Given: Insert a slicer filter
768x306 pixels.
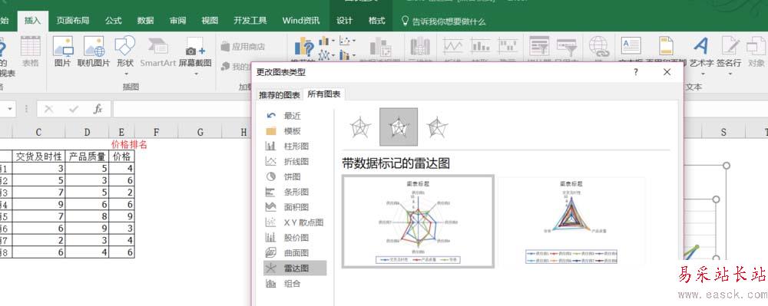Looking at the screenshot, I should [539, 47].
